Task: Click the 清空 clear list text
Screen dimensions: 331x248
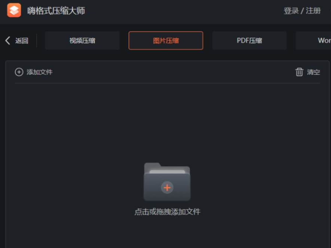Action: [313, 72]
